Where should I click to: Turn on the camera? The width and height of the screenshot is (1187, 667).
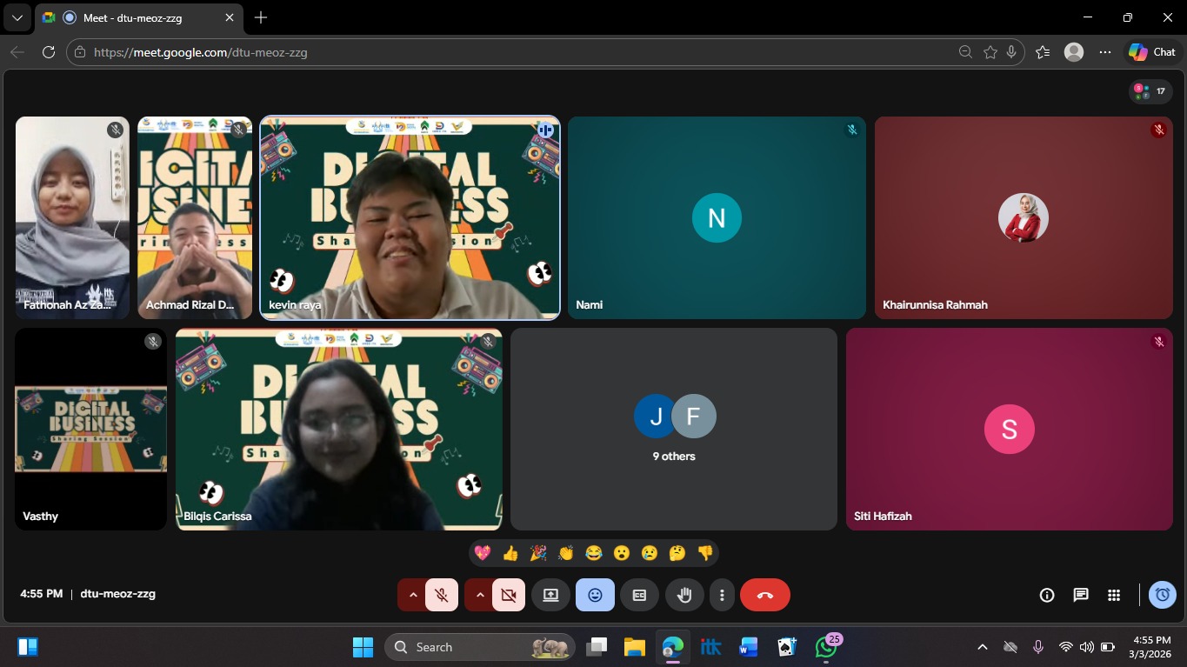click(509, 595)
